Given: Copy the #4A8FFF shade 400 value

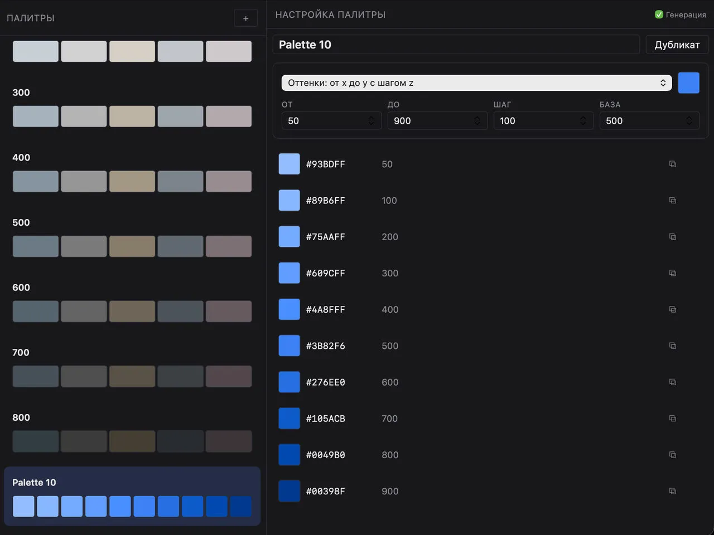Looking at the screenshot, I should [672, 309].
